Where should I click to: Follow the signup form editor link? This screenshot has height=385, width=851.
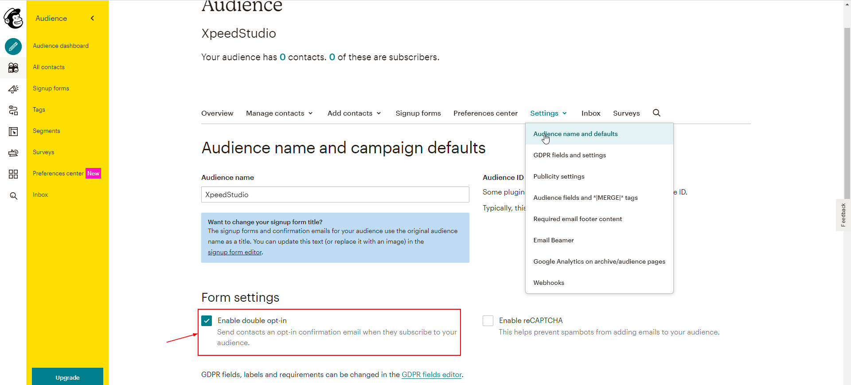coord(234,252)
